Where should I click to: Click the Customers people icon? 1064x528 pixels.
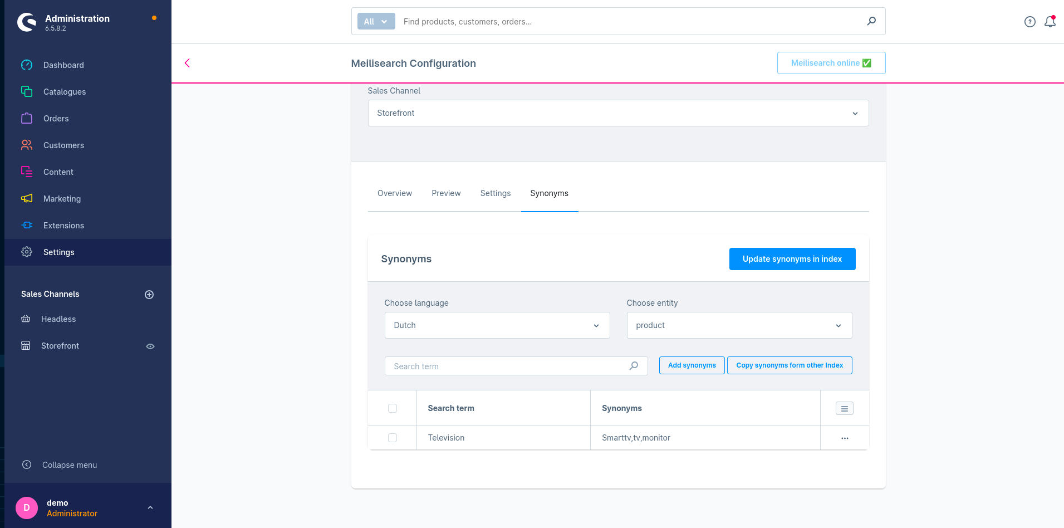click(27, 145)
